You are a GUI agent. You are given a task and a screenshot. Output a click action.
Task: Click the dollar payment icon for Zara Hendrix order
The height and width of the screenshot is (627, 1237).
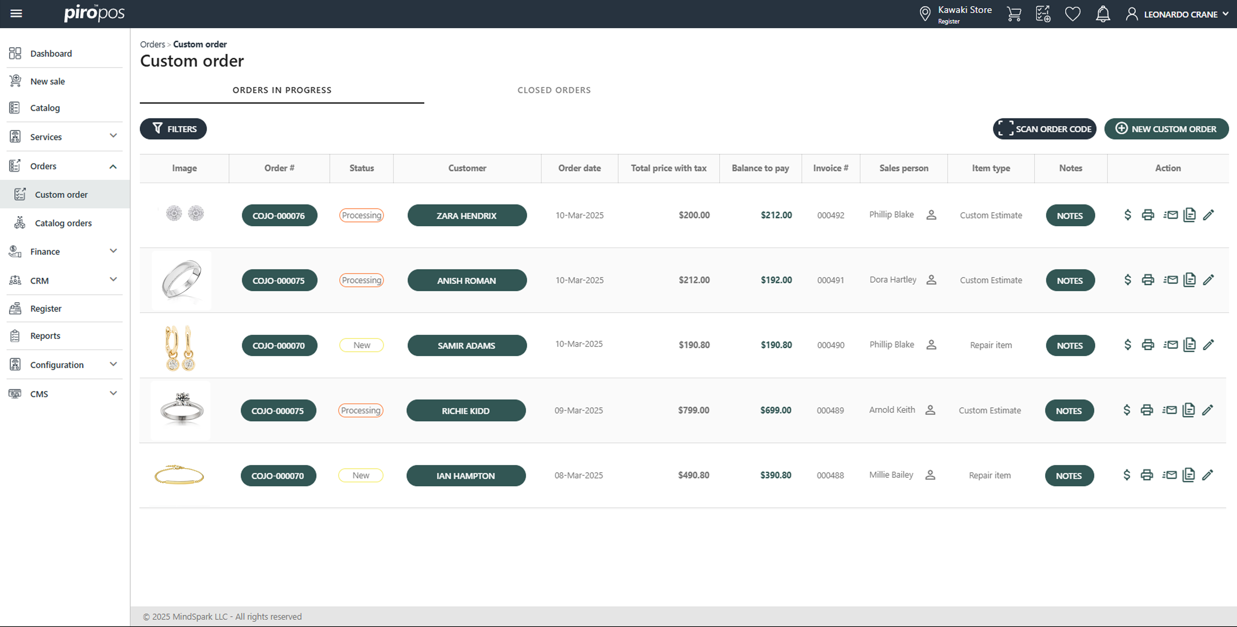click(x=1127, y=215)
